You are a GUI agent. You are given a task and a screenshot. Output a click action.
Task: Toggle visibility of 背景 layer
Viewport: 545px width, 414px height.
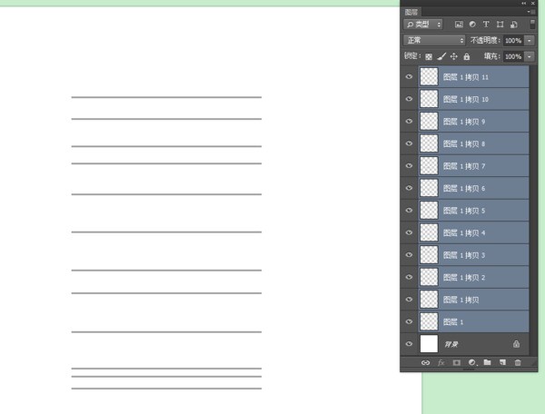pos(409,344)
